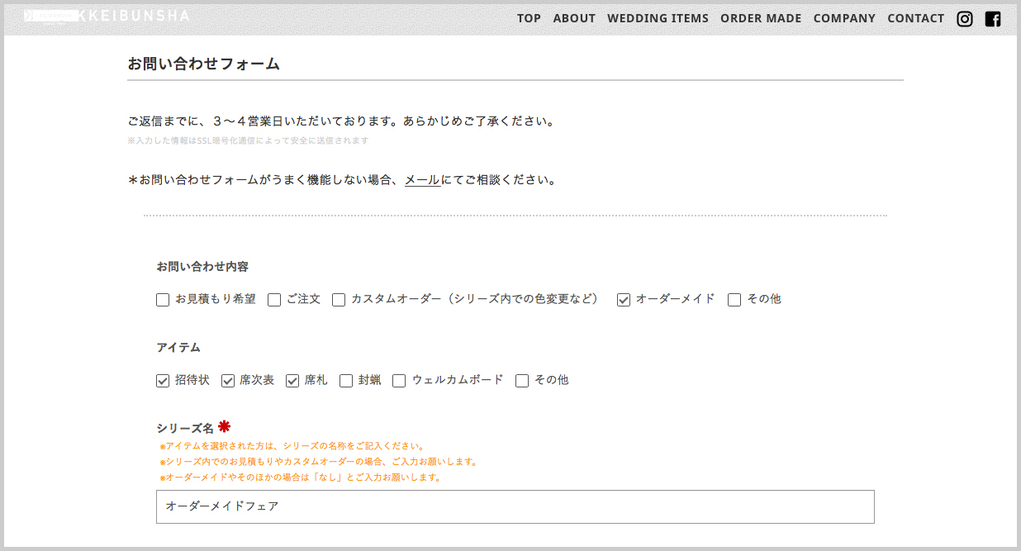Click the シリーズ名 text field
This screenshot has width=1021, height=551.
[515, 506]
